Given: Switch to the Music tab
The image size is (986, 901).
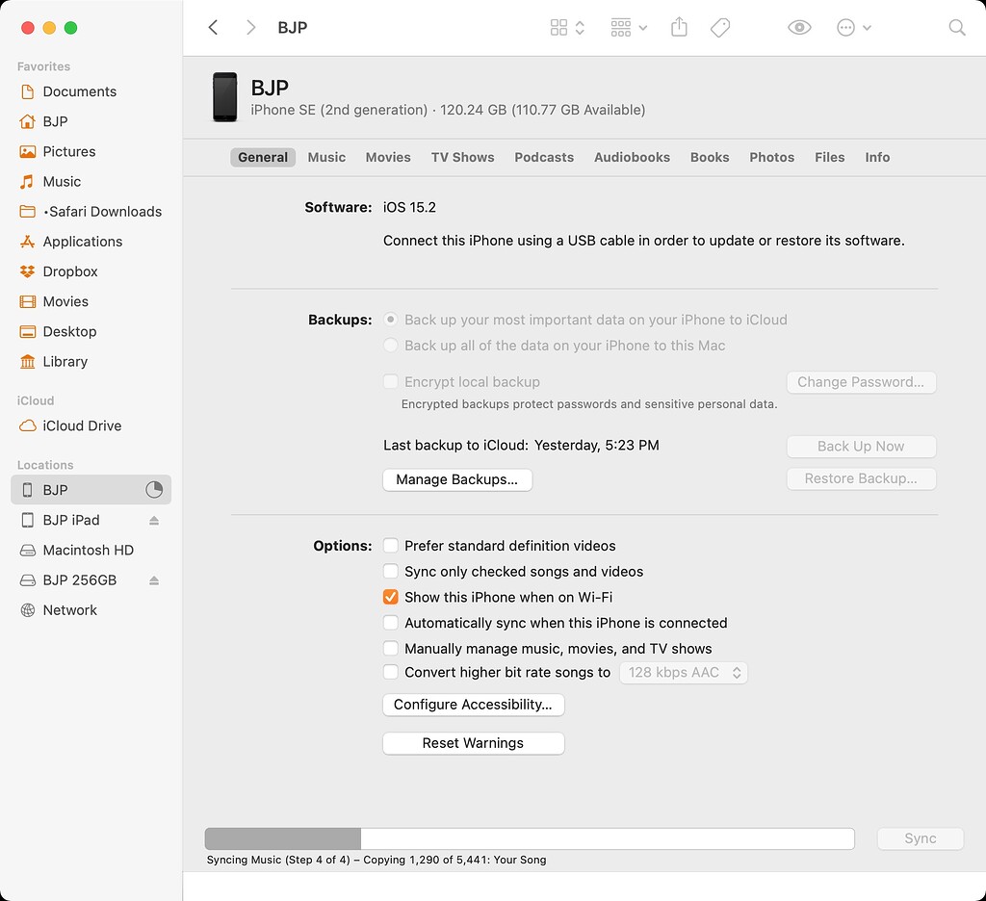Looking at the screenshot, I should coord(326,157).
